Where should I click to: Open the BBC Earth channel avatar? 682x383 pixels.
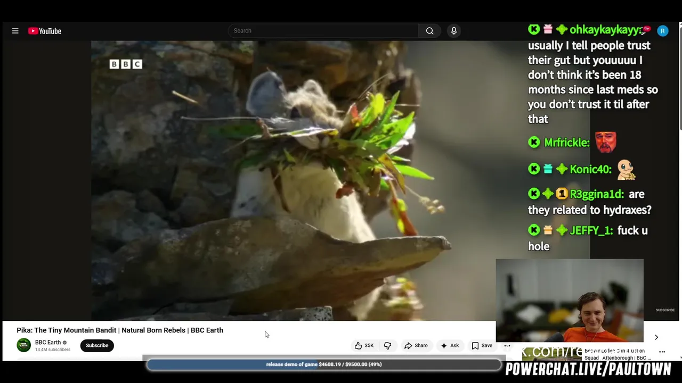point(23,345)
